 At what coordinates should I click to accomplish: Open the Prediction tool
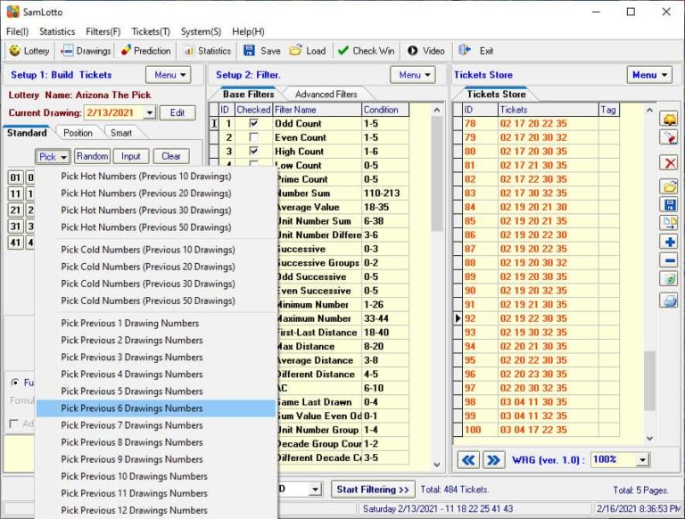pyautogui.click(x=146, y=51)
